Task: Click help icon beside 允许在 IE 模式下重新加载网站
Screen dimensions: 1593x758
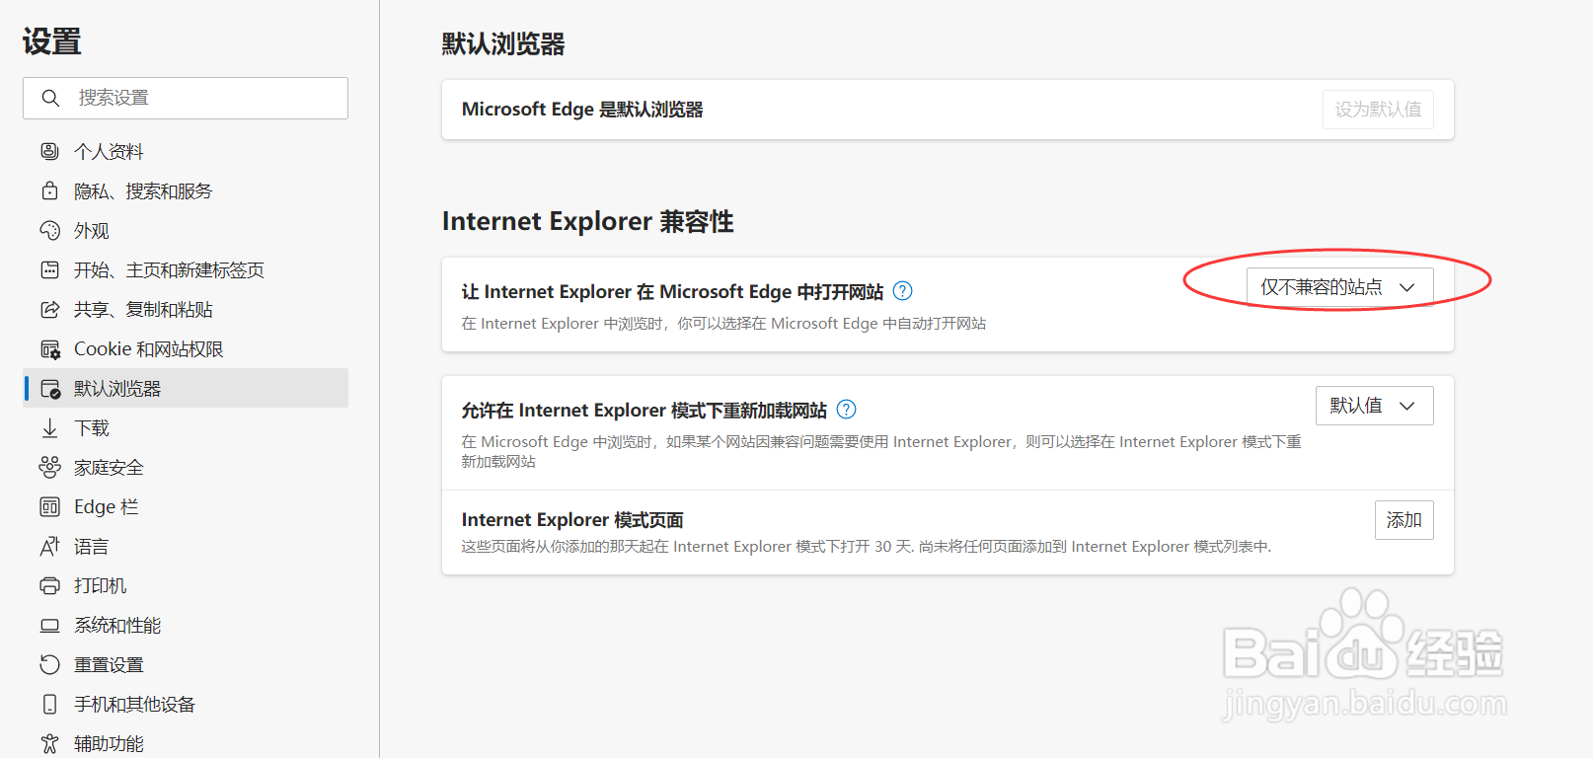Action: tap(846, 410)
